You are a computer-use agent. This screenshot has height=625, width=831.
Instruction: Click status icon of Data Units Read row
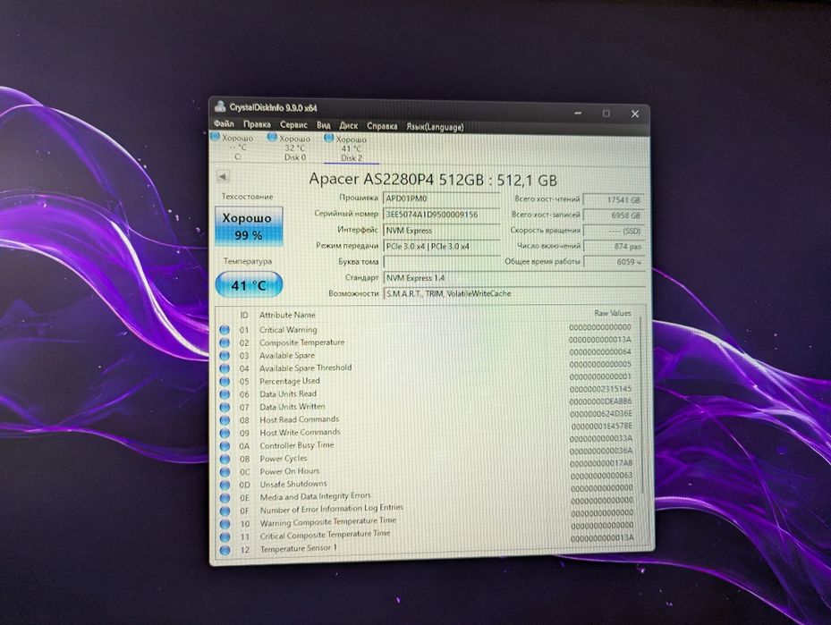point(225,394)
